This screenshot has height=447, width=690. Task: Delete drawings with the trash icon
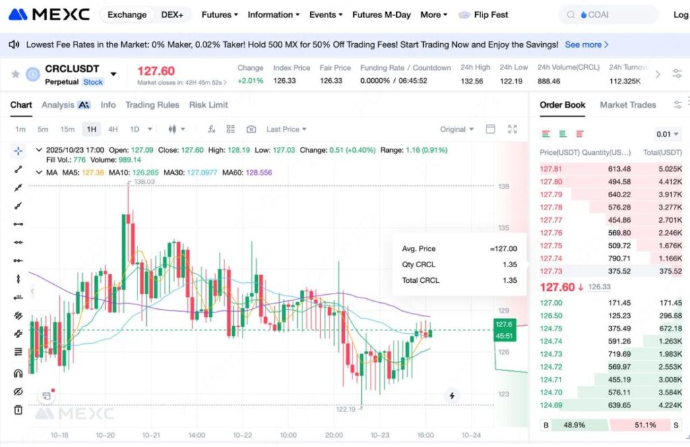pos(18,409)
